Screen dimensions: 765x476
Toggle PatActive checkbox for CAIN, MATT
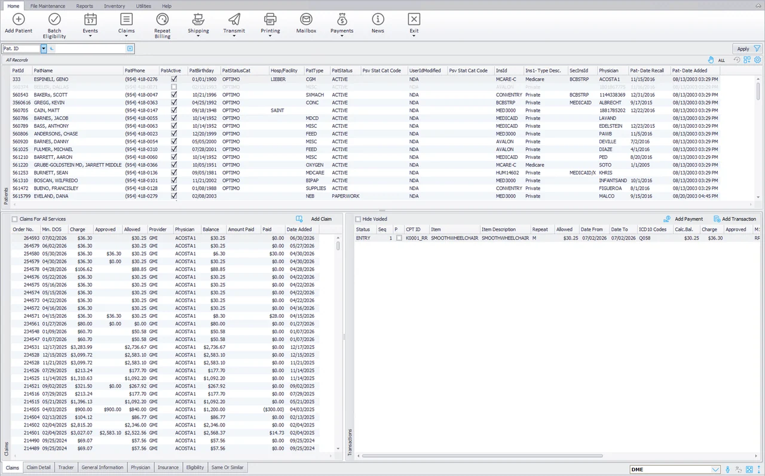174,110
